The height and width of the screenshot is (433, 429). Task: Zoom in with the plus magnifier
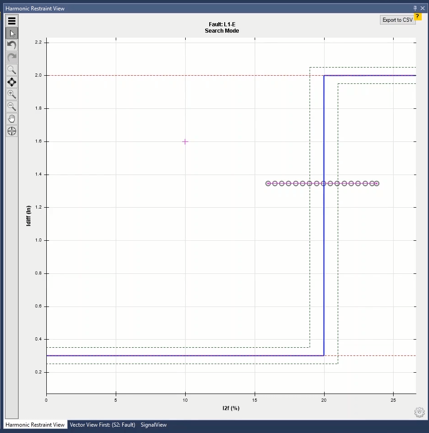click(12, 94)
